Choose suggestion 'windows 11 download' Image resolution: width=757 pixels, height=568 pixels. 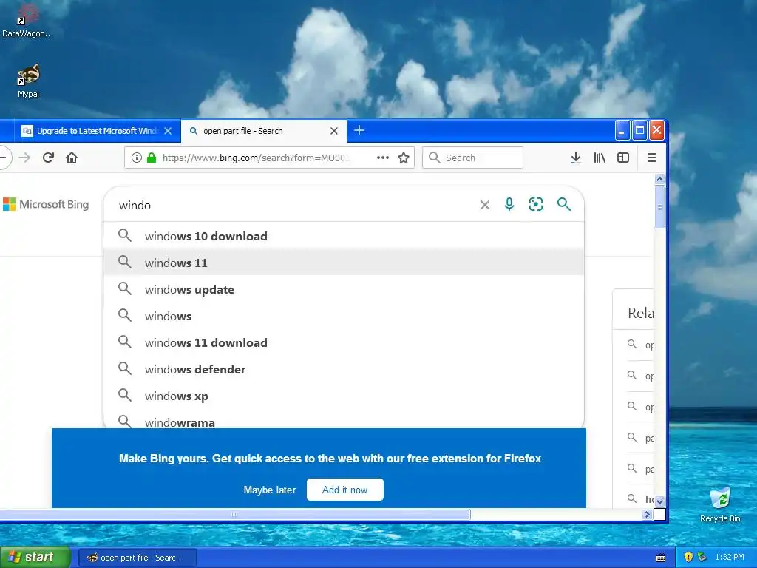(344, 342)
